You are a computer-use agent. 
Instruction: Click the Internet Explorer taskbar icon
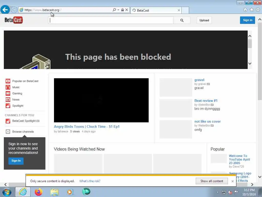[23, 192]
